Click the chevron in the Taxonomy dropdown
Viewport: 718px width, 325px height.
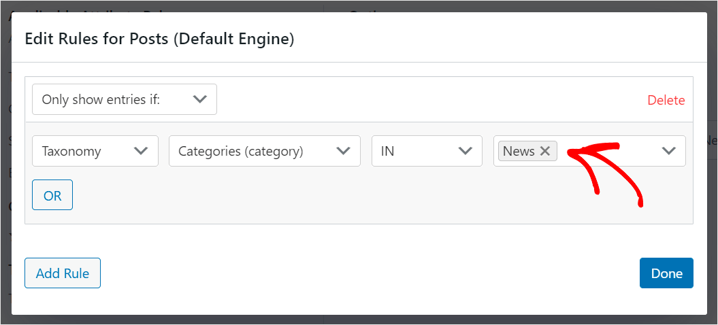click(x=142, y=151)
